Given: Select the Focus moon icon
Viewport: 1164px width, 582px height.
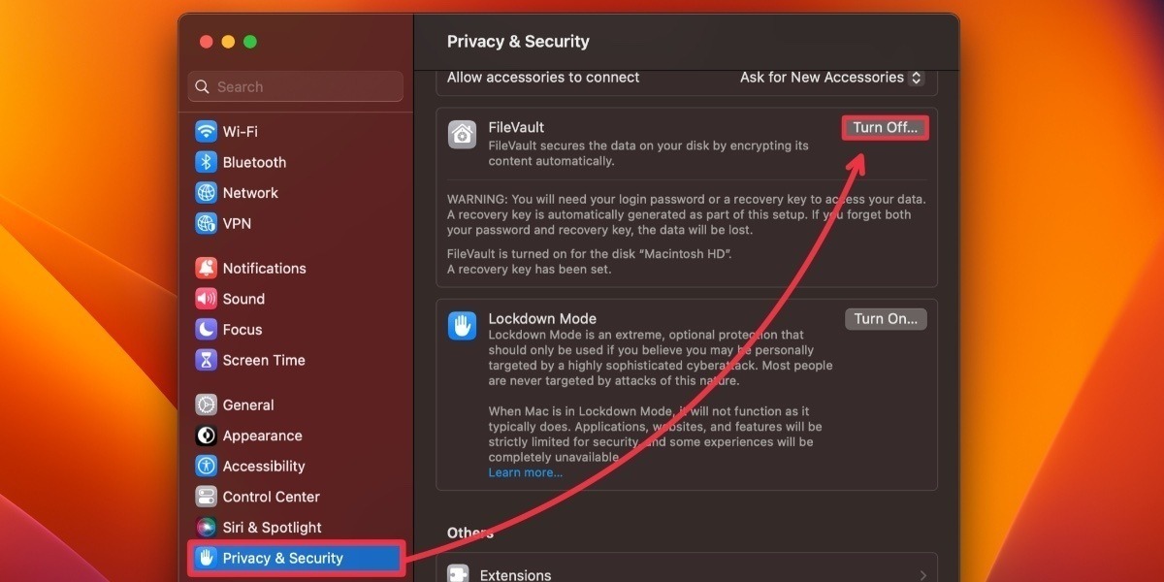Looking at the screenshot, I should coord(206,330).
